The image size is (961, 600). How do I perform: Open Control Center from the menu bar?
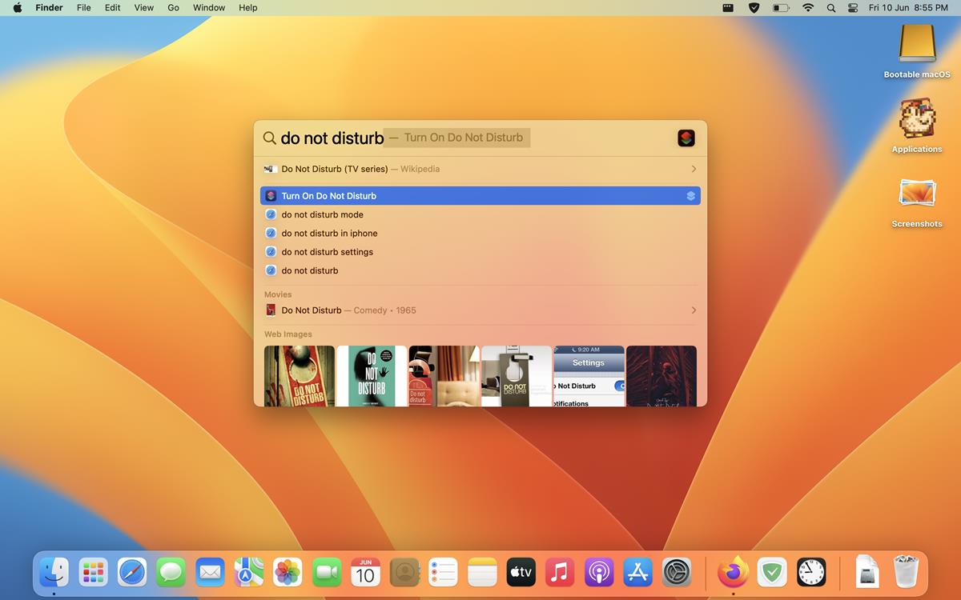(852, 7)
